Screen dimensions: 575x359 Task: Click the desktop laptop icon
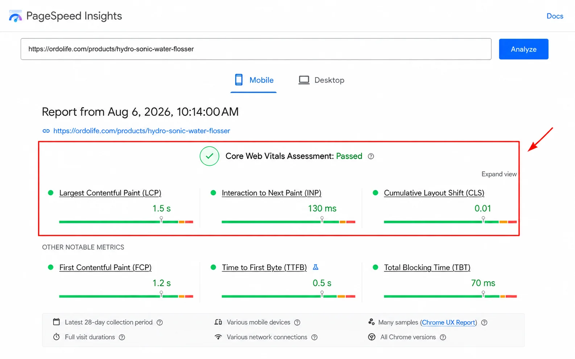tap(304, 80)
